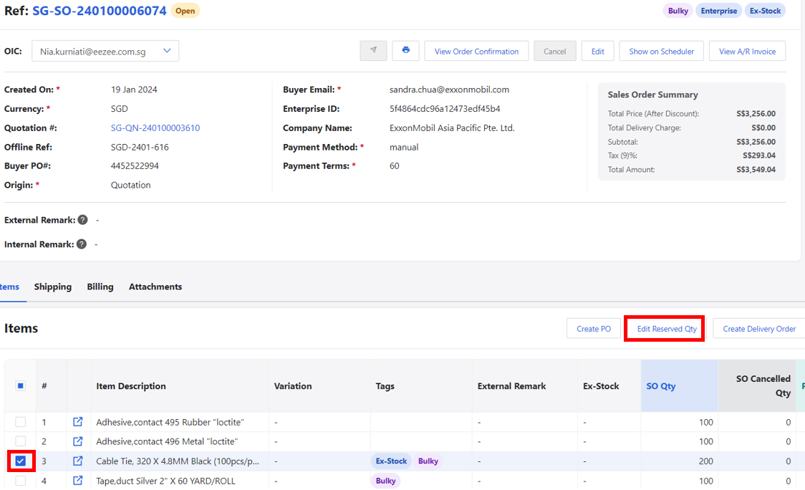Click Tax value S$293.04
The height and width of the screenshot is (490, 805).
point(758,155)
